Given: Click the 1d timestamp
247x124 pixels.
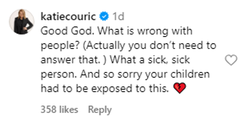Looking at the screenshot, I should [x=118, y=17].
